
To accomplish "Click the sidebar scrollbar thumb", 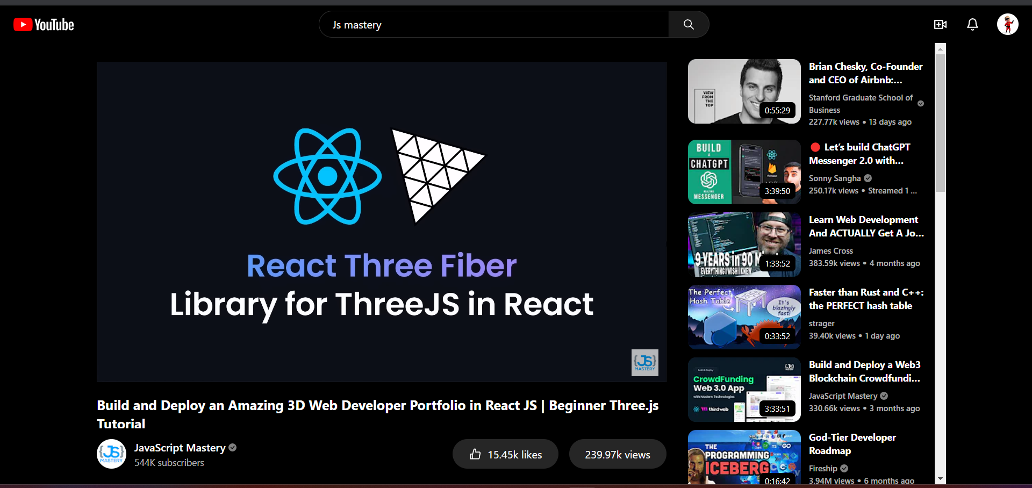I will [x=940, y=123].
